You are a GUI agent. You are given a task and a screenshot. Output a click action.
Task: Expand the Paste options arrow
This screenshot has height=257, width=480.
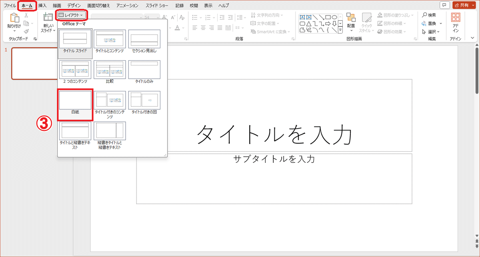pos(15,31)
